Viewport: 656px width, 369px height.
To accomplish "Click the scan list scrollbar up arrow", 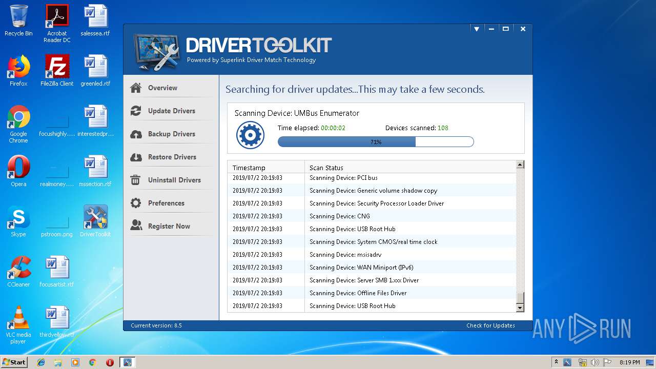I will click(520, 165).
